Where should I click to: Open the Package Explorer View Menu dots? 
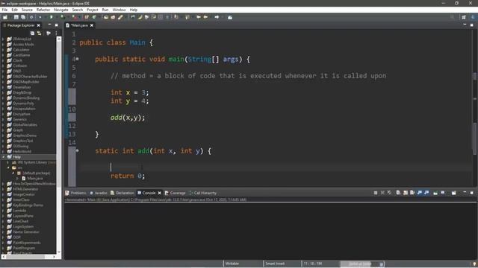(x=57, y=33)
